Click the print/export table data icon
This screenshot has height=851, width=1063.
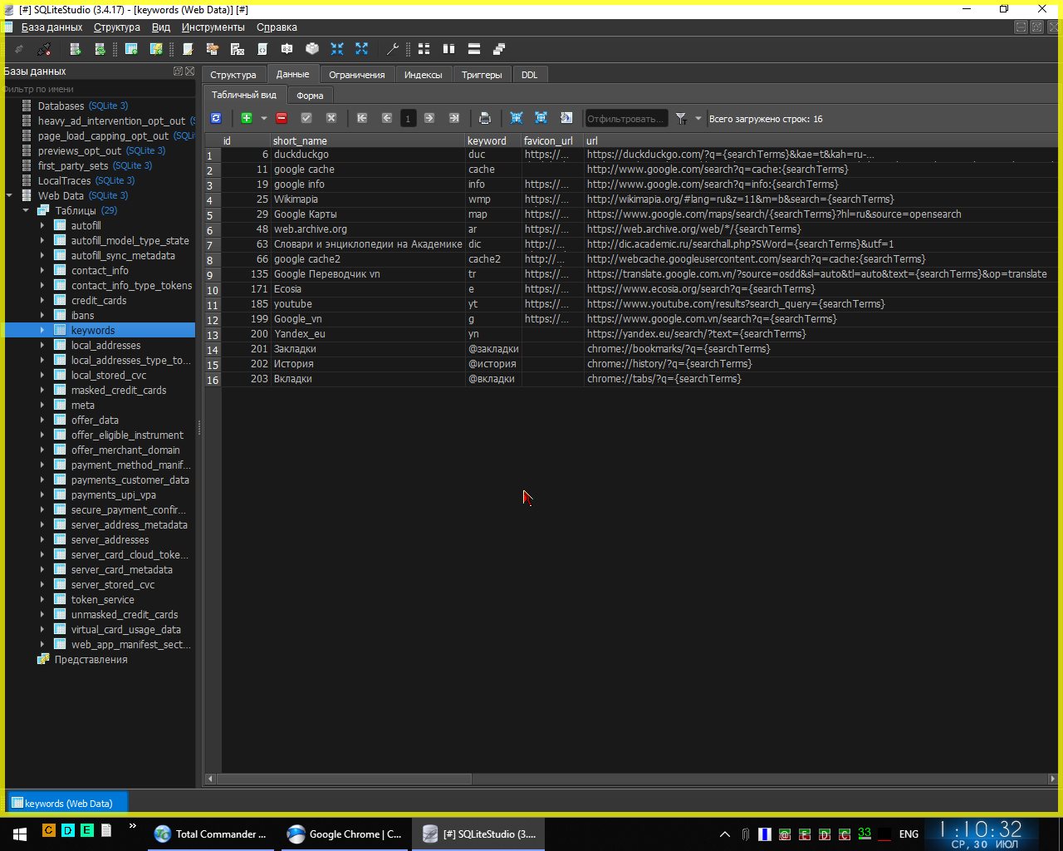point(485,119)
